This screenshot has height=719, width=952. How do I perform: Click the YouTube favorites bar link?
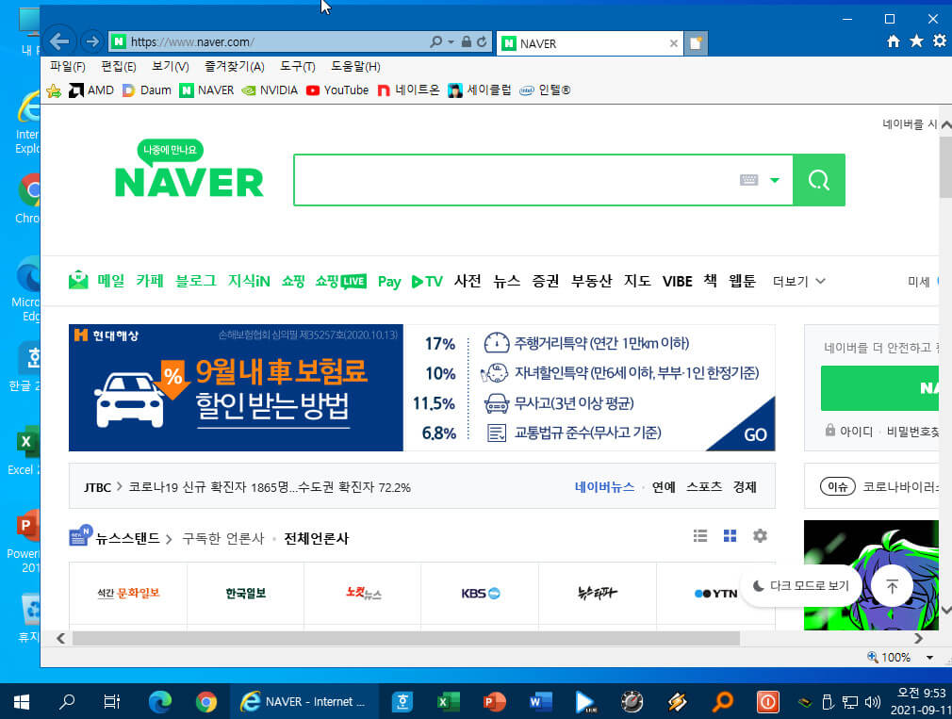point(337,90)
